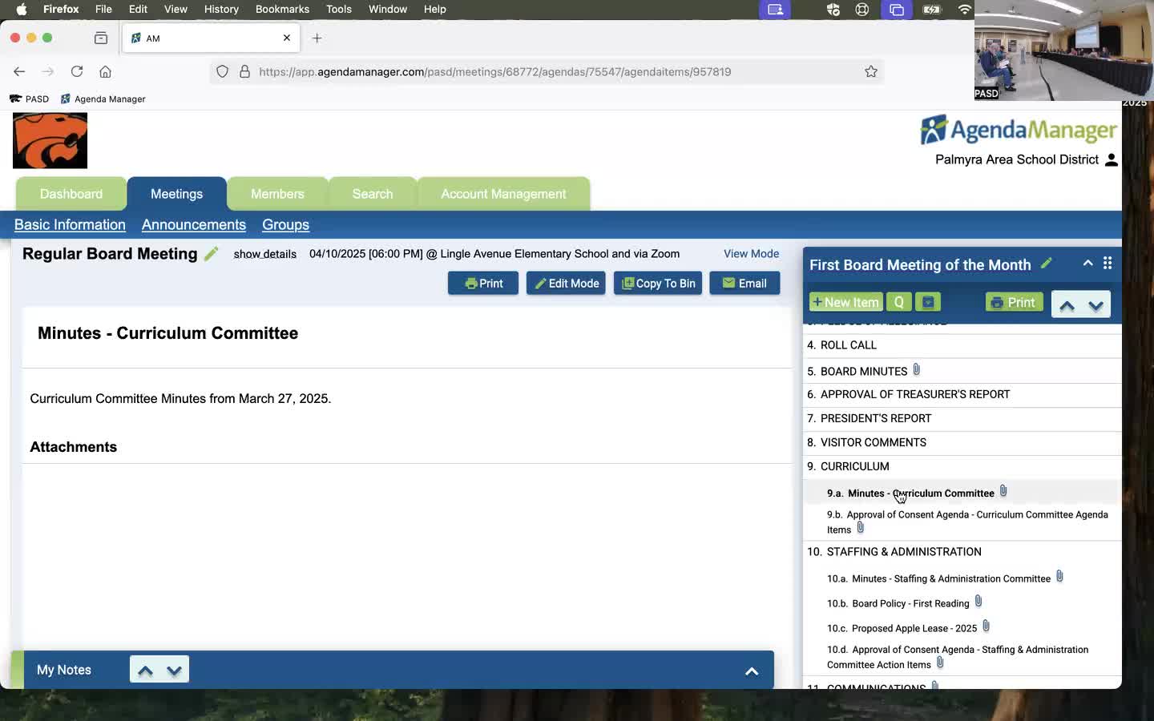Viewport: 1154px width, 721px height.
Task: Open the Search tab
Action: [373, 194]
